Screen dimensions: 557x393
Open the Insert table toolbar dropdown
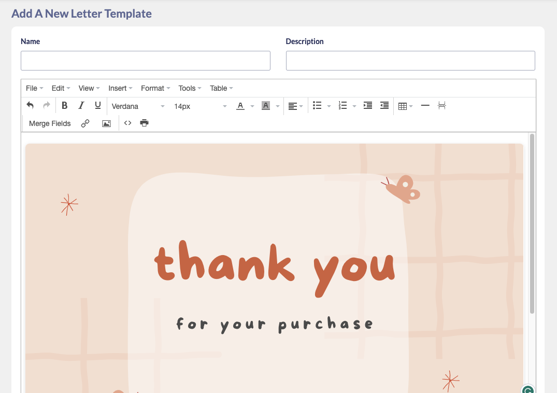pyautogui.click(x=405, y=106)
